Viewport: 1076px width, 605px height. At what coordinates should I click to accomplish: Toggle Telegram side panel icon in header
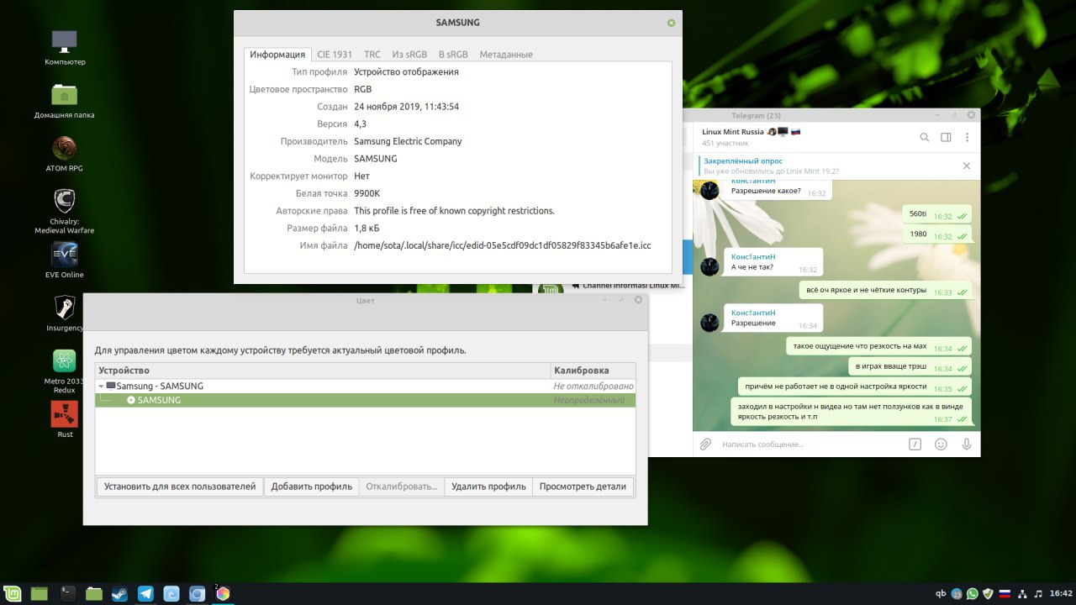coord(946,137)
